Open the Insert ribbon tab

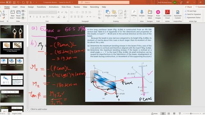[15, 7]
